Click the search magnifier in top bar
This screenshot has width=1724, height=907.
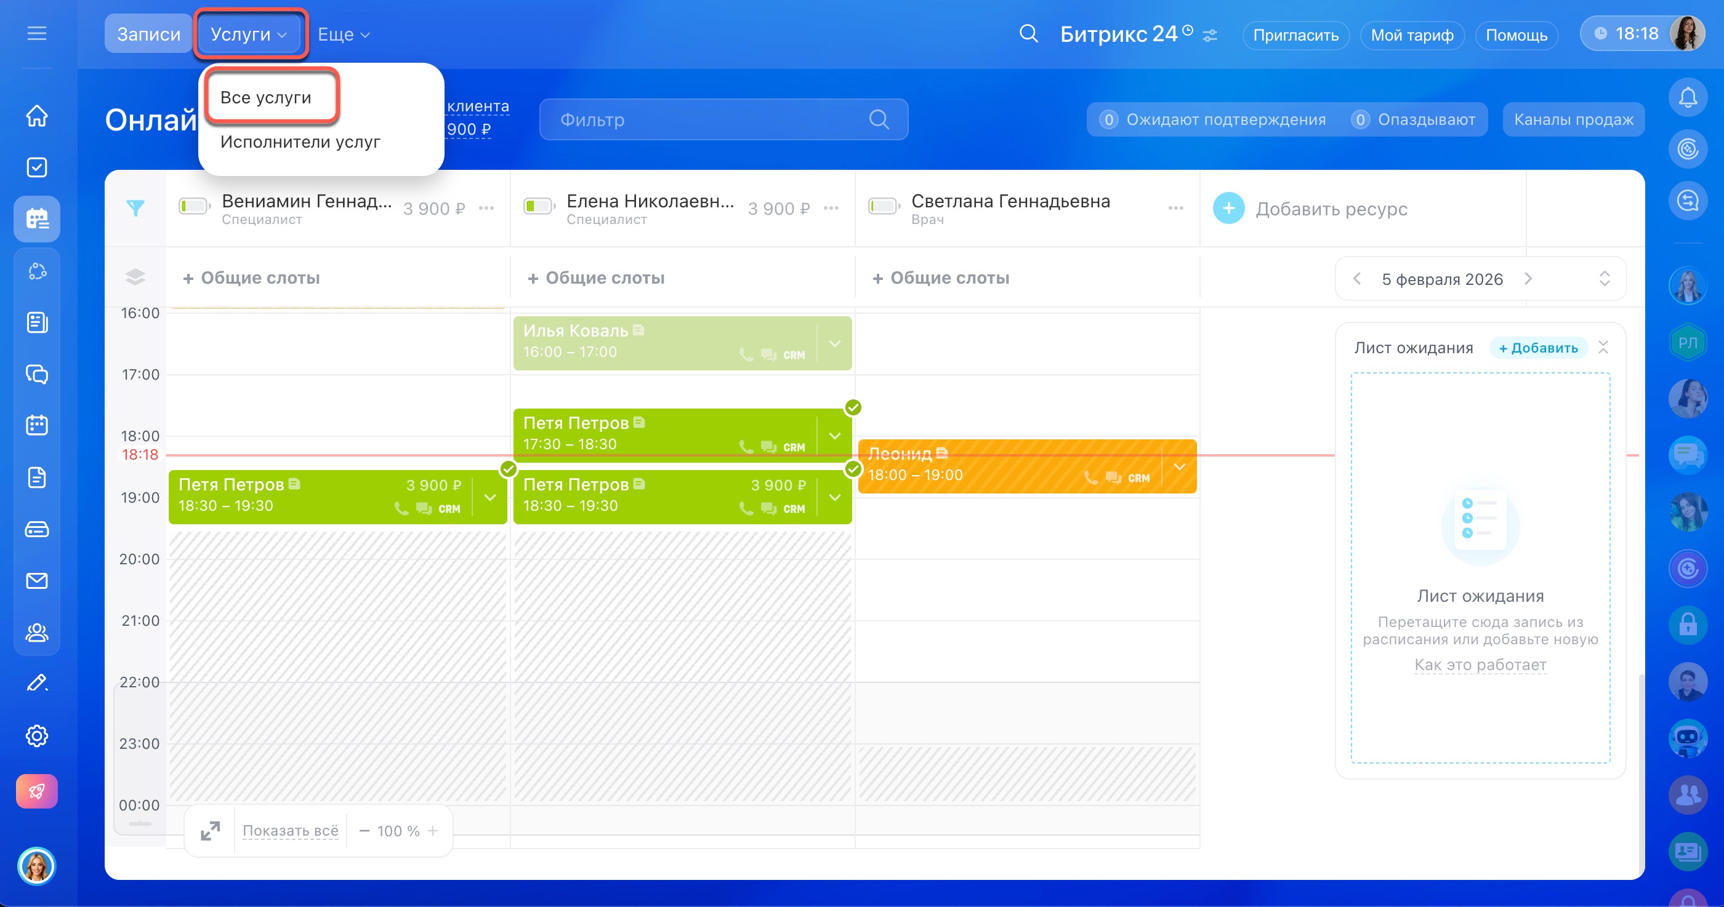pos(1028,34)
